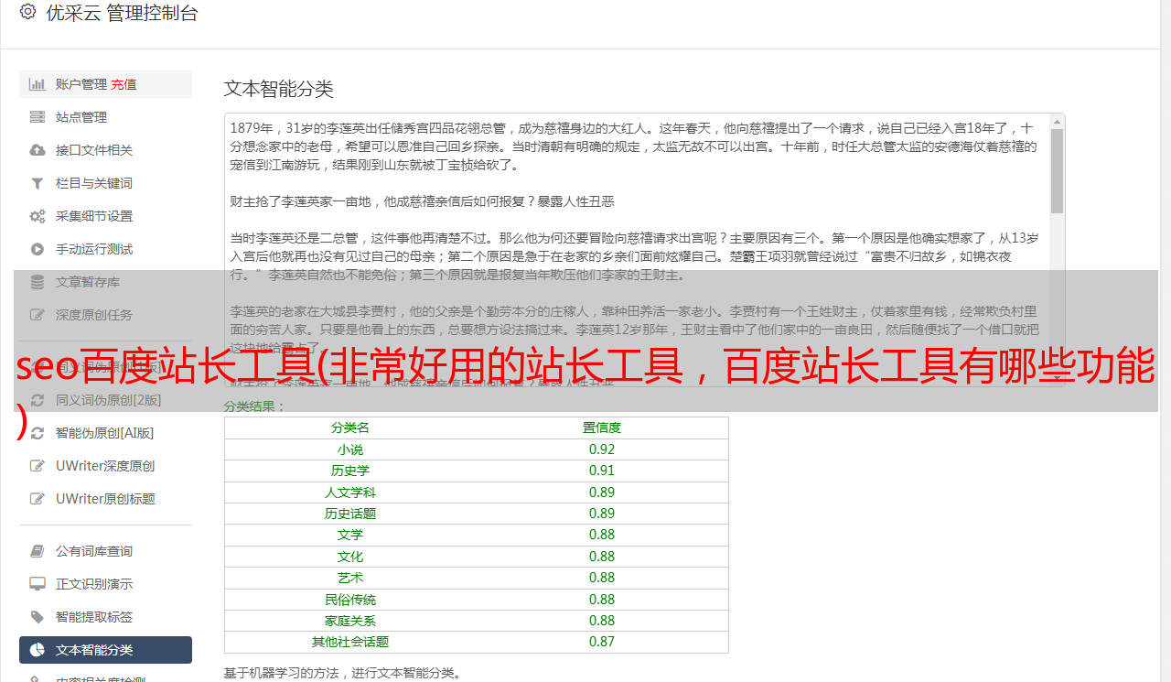Click the filter icon for 栏目与关键词
This screenshot has width=1171, height=682.
coord(38,183)
